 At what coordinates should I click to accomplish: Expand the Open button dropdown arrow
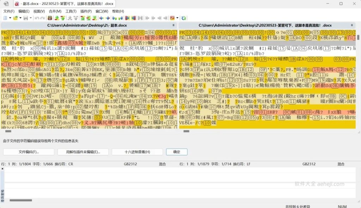[x=20, y=18]
